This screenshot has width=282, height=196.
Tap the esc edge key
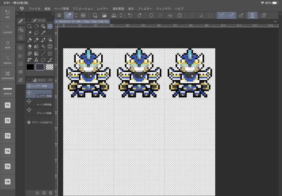7,14
